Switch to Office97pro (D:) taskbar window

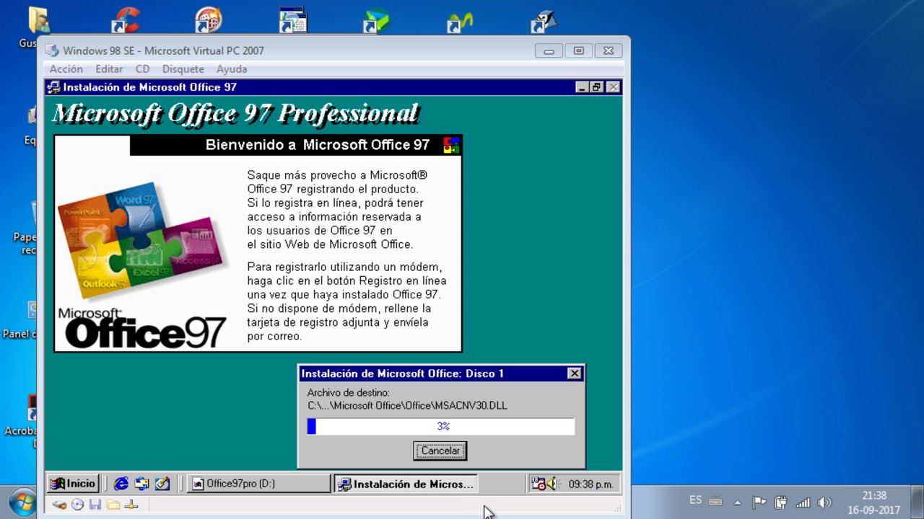click(x=259, y=484)
